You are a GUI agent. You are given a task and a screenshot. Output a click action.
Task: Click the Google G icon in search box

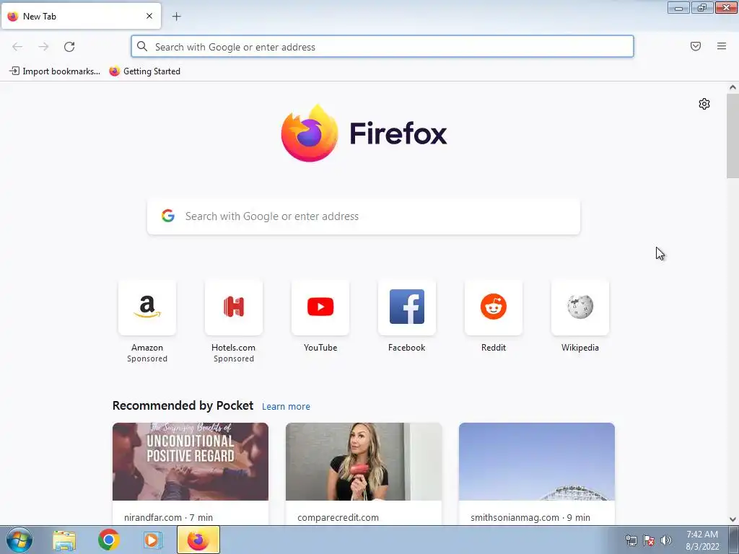click(x=168, y=216)
